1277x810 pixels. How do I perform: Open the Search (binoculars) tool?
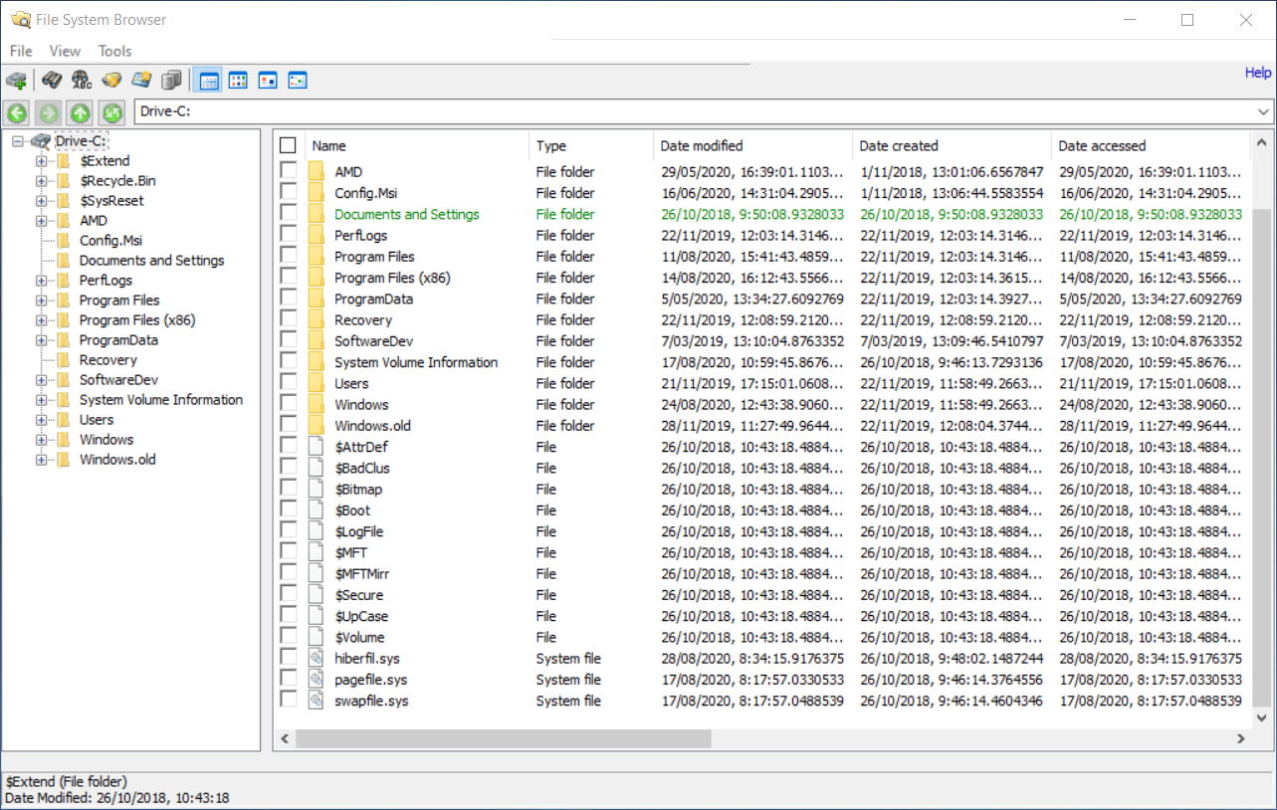(x=52, y=80)
